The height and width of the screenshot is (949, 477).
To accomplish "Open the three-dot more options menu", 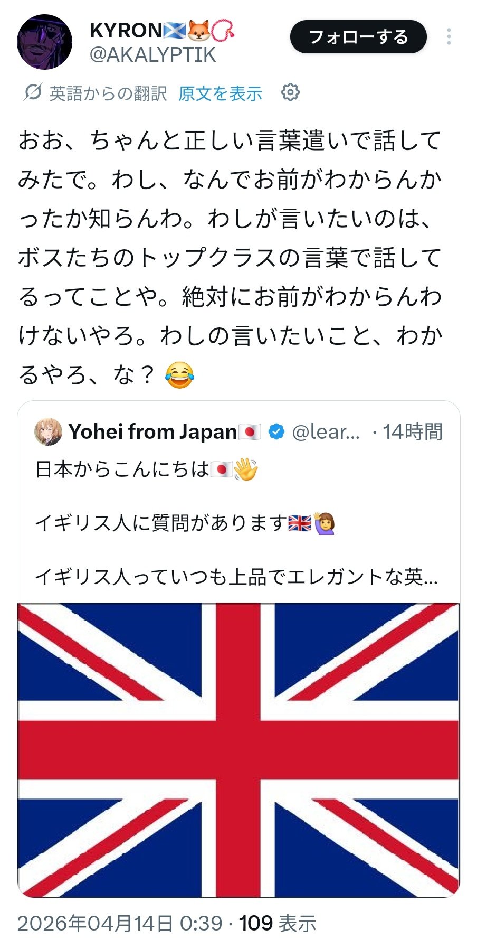I will tap(449, 37).
